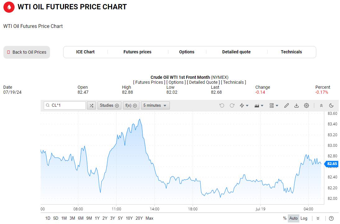
Task: Expand bottom panel with double down chevron
Action: pos(318,218)
